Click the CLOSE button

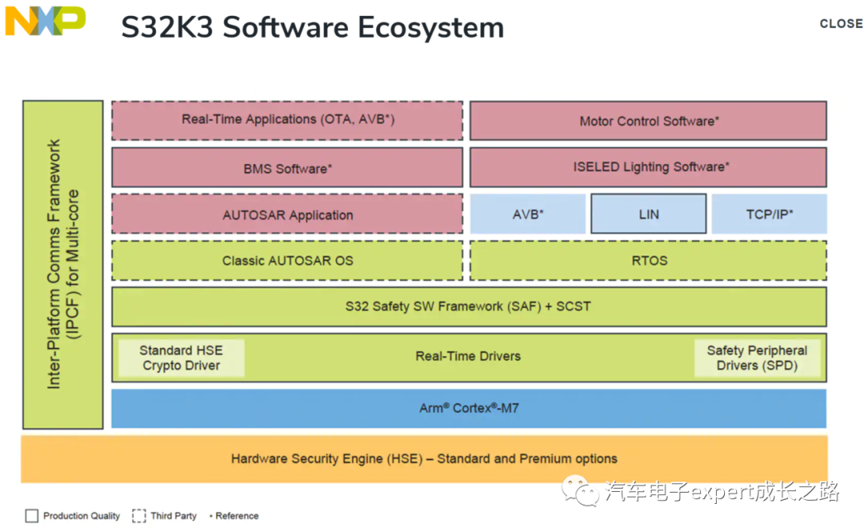click(x=841, y=24)
